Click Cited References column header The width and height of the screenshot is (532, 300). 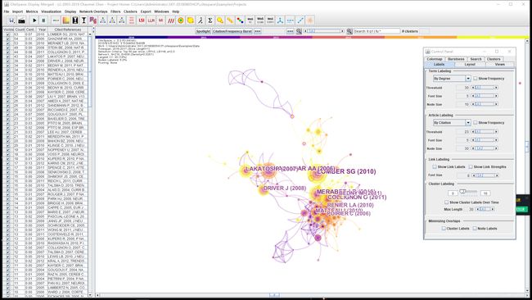point(67,30)
